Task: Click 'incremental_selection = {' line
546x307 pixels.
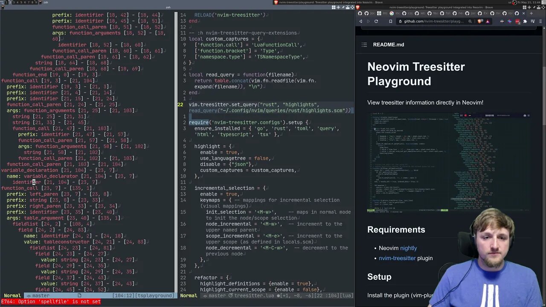Action: point(230,188)
